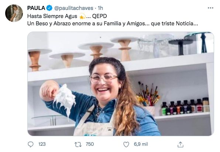Image resolution: width=220 pixels, height=152 pixels.
Task: View the 750 retweets count
Action: [90, 144]
